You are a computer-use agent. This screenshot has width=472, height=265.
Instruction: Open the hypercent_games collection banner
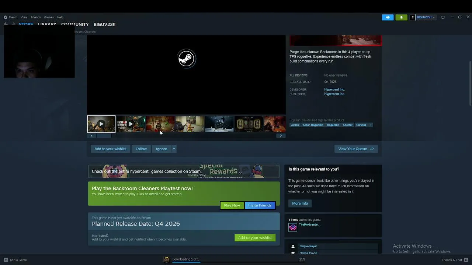pos(184,171)
